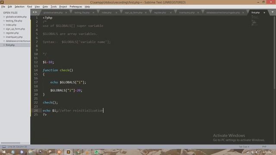The height and width of the screenshot is (155, 276).
Task: Click Sublime Text app icon in title bar
Action: tap(2, 2)
